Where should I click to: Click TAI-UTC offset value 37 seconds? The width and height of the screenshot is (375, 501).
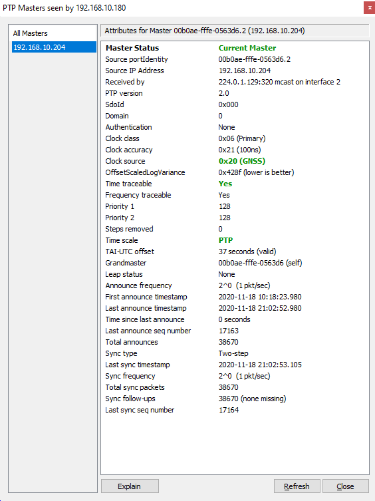click(x=247, y=251)
